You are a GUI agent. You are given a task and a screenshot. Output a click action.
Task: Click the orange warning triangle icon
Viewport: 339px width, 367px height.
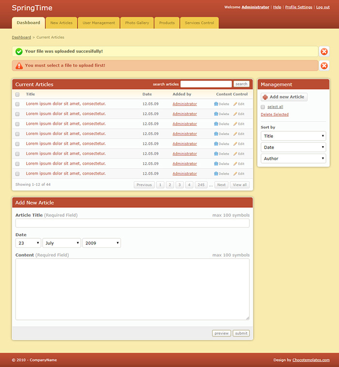point(19,65)
